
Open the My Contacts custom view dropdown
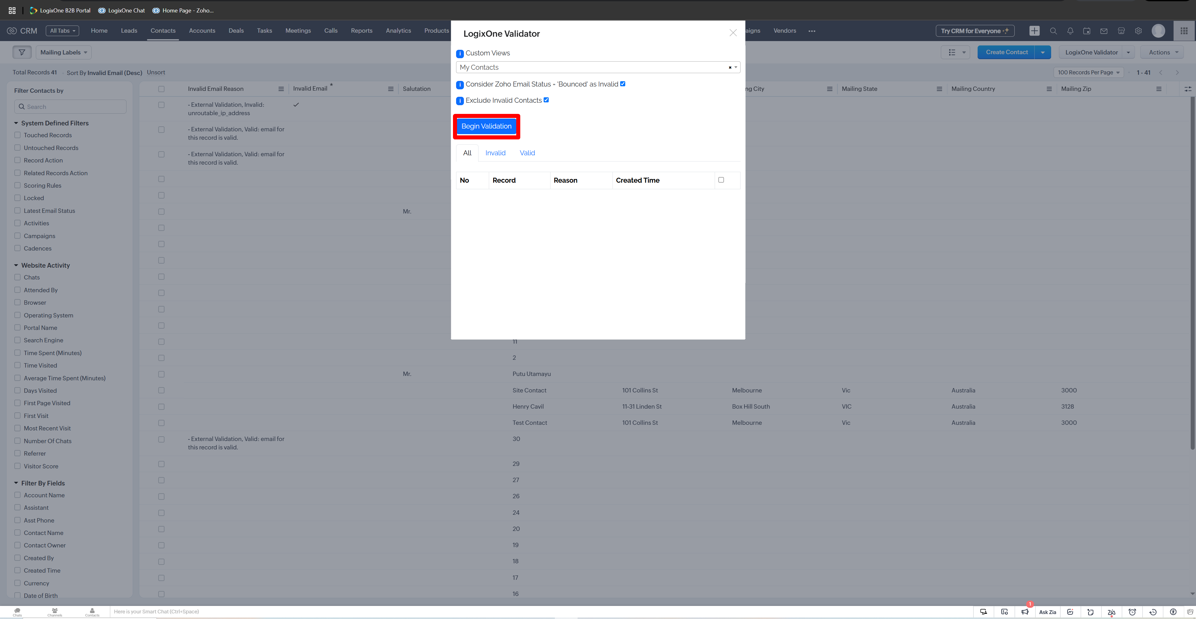tap(598, 67)
